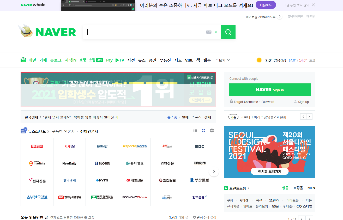This screenshot has height=220, width=343.
Task: Close the whale dark mode banner
Action: [x=314, y=5]
